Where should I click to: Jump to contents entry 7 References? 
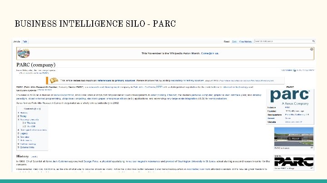coord(25,141)
